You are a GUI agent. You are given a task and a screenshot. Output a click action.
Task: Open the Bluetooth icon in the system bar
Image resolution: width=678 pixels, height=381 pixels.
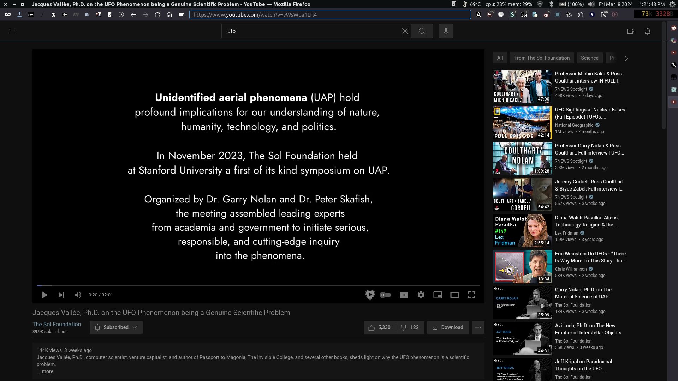pos(551,4)
